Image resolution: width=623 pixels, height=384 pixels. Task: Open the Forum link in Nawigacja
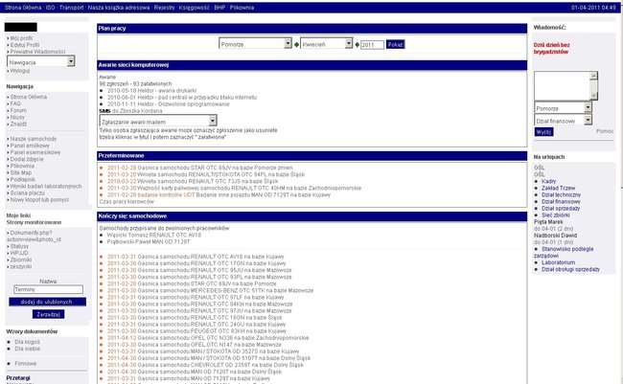click(x=20, y=109)
